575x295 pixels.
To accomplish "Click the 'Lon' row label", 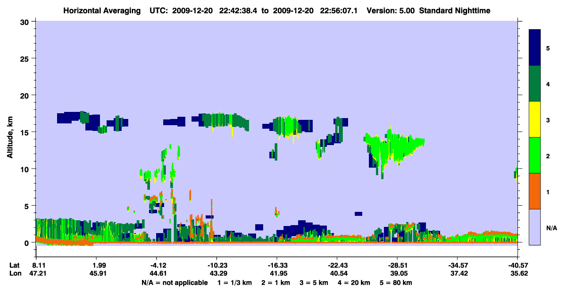I will pyautogui.click(x=15, y=273).
